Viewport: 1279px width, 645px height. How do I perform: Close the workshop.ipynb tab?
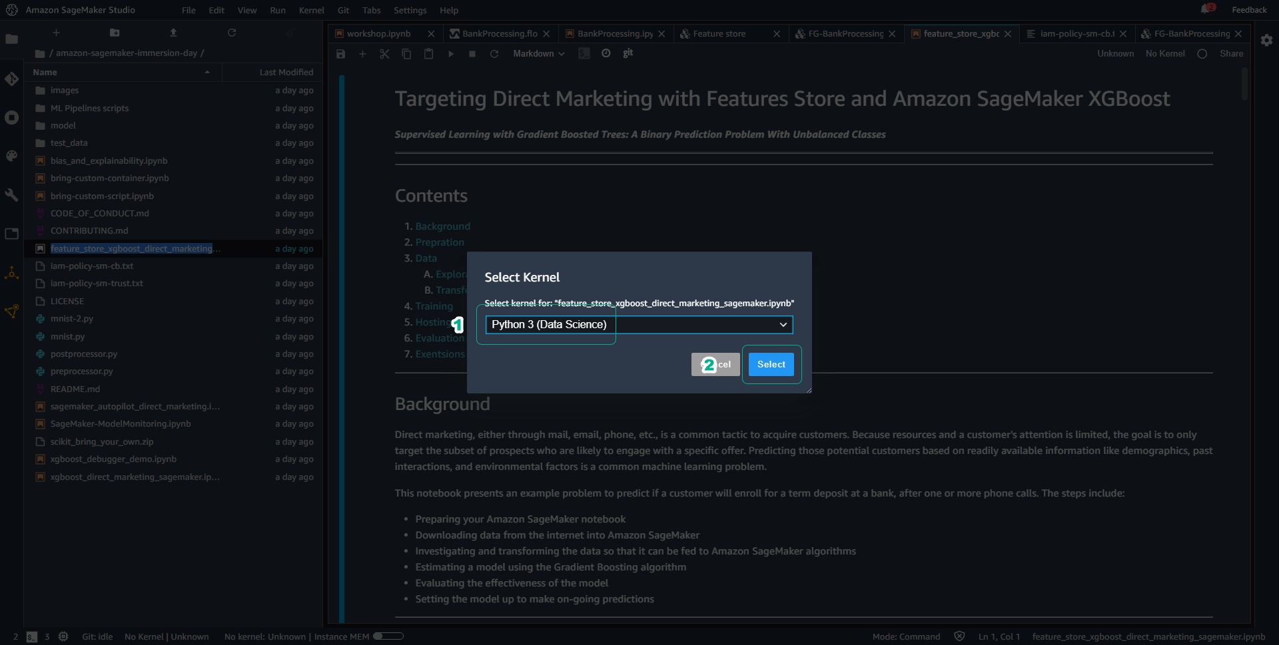tap(431, 34)
